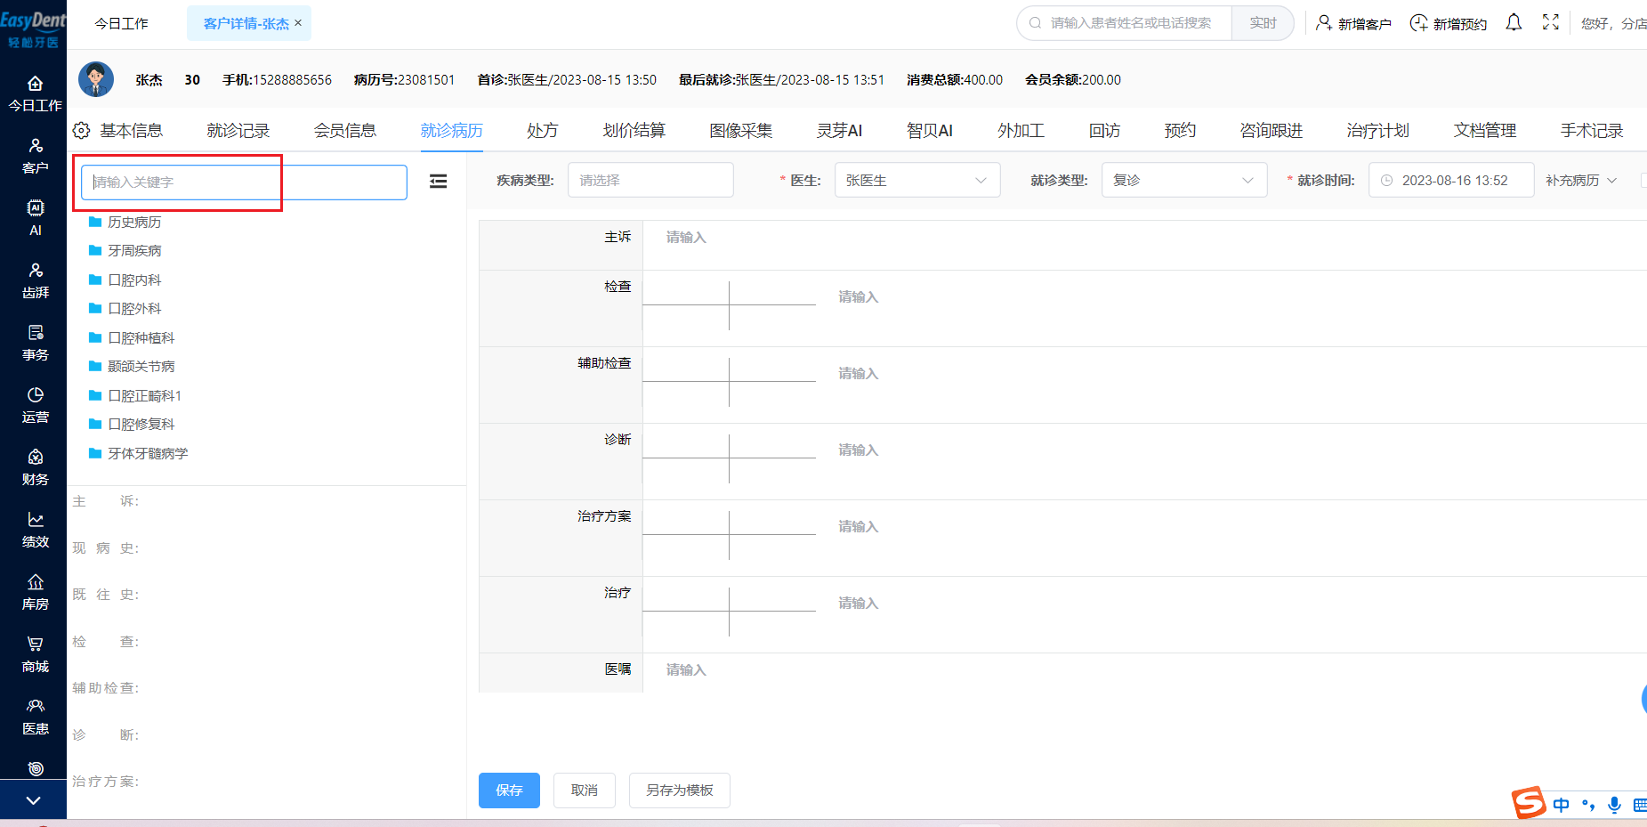
Task: Focus the template keyword search field
Action: 245,182
